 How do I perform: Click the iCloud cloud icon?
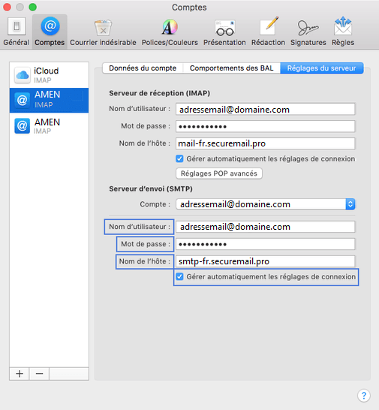pos(23,75)
